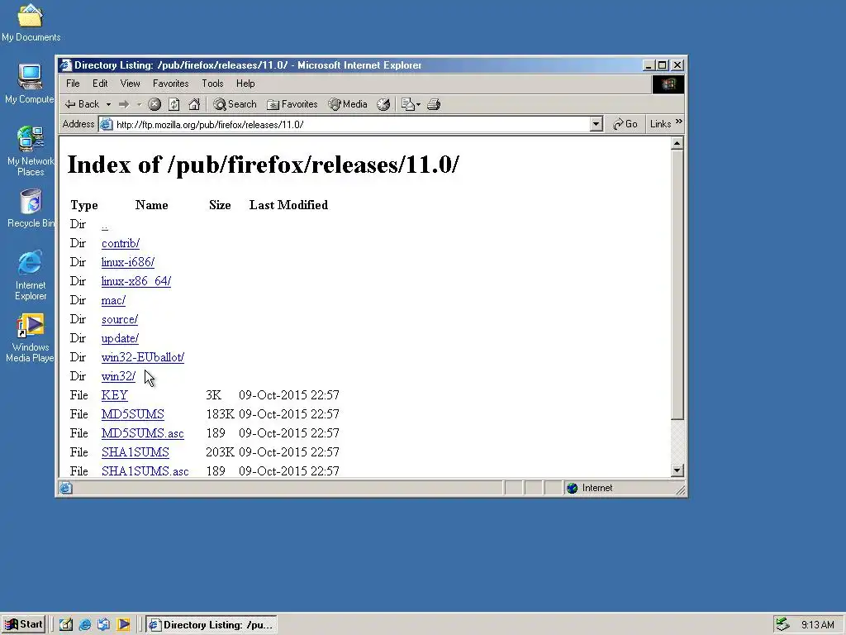The image size is (846, 635).
Task: Select the My Documents desktop icon
Action: pyautogui.click(x=31, y=24)
